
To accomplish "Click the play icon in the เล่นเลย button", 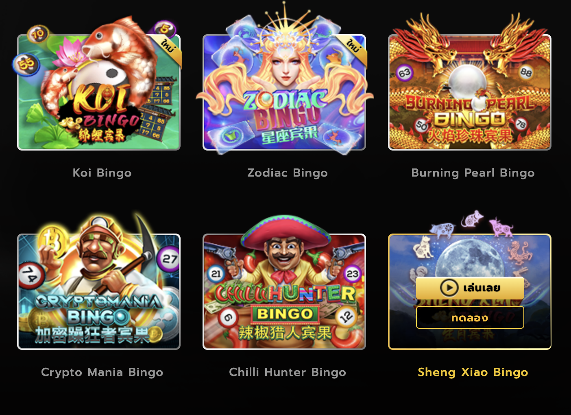I will click(449, 288).
